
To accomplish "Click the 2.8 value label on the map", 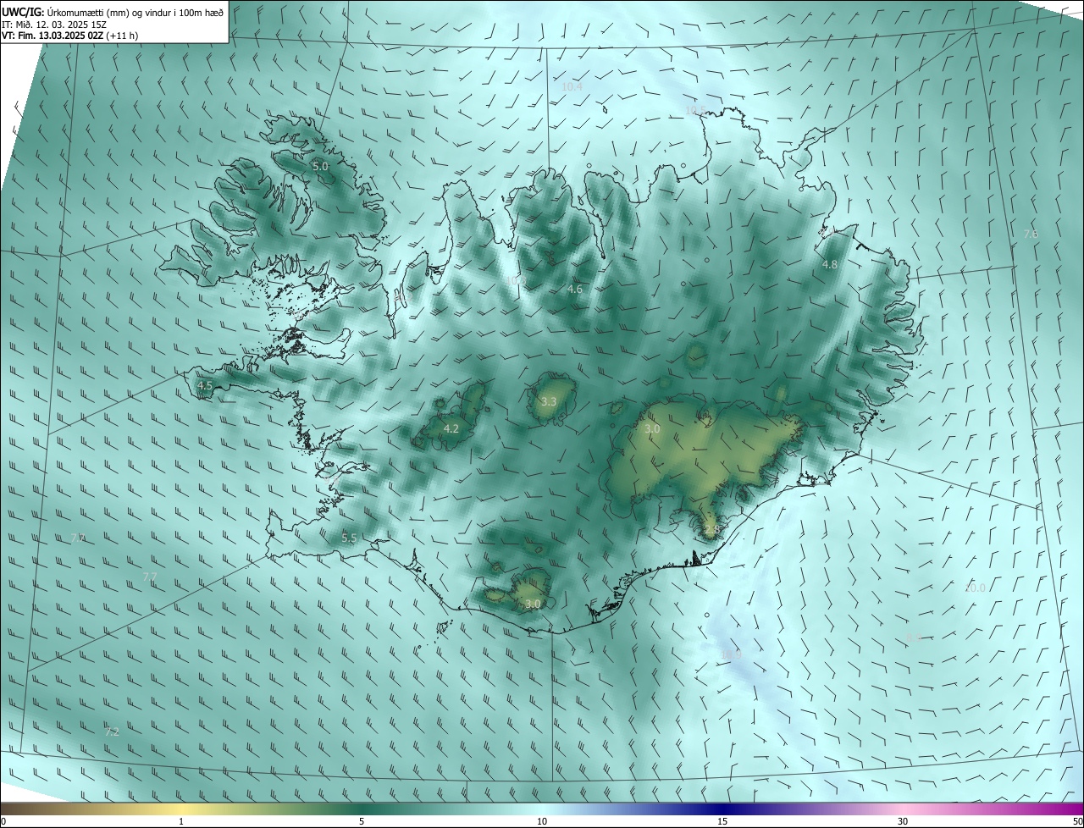I will 711,530.
